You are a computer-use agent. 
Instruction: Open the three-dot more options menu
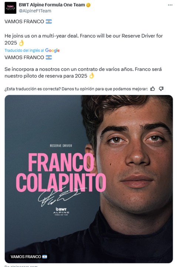coord(170,5)
